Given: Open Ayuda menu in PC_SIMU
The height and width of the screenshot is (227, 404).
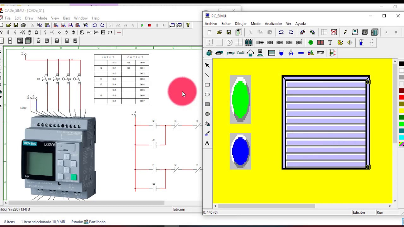Looking at the screenshot, I should click(x=300, y=24).
